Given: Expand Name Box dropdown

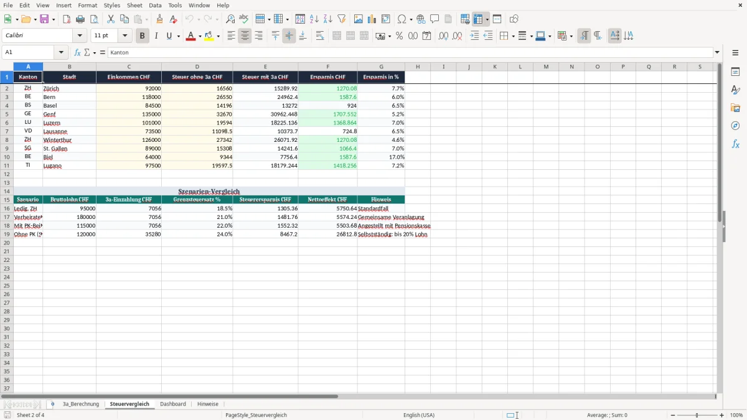Looking at the screenshot, I should click(61, 53).
